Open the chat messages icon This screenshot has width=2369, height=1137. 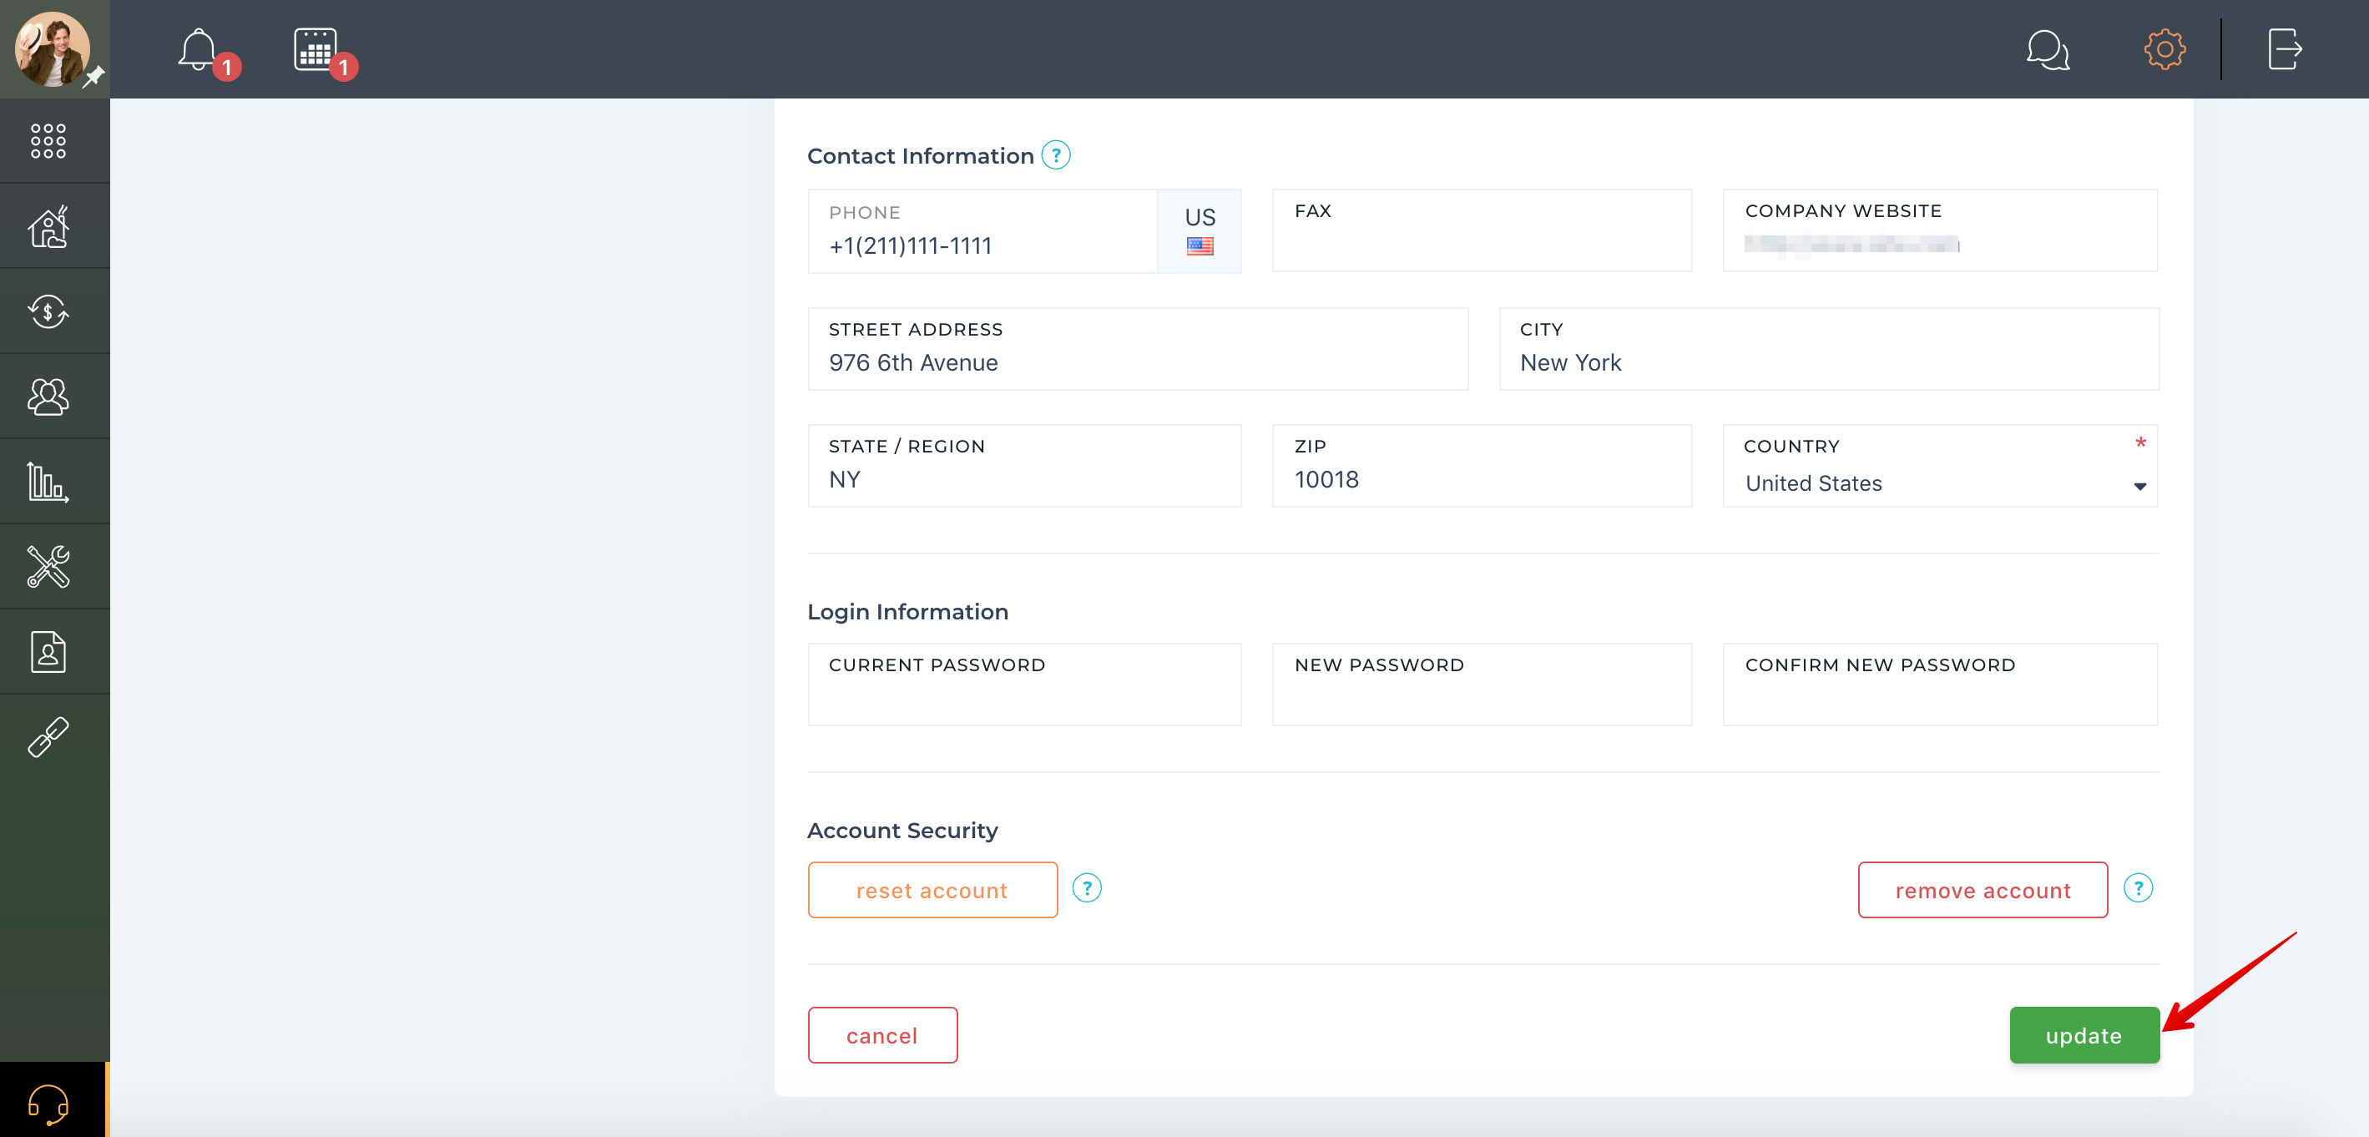coord(2047,50)
